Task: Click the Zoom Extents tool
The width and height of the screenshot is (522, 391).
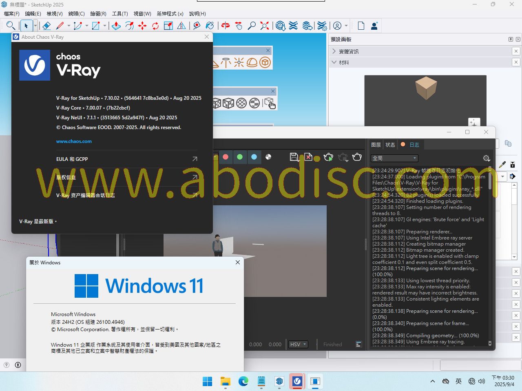Action: (x=265, y=26)
